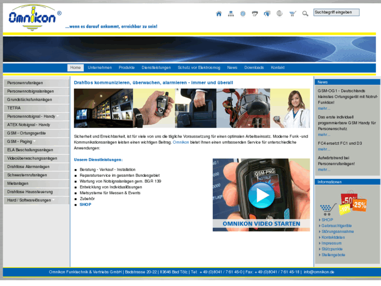Viewport: 381px width, 286px height.
Task: Click the control room monitors image
Action: [x=104, y=108]
